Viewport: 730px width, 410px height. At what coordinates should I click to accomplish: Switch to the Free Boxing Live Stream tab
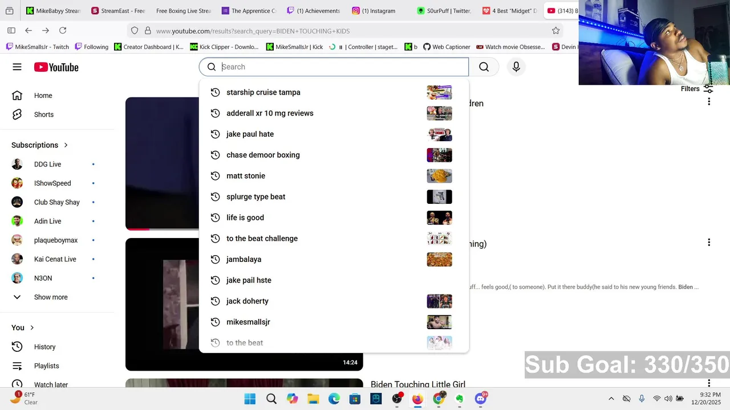tap(183, 11)
